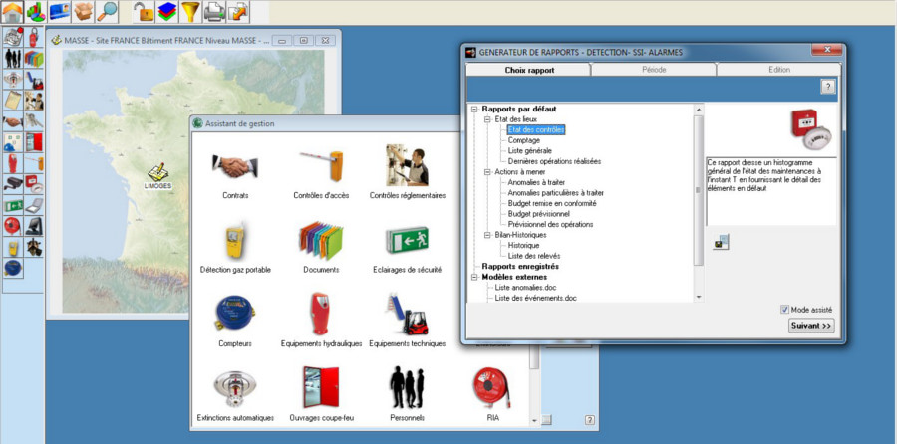Select the green exit sign sidebar icon
Image resolution: width=897 pixels, height=444 pixels.
[13, 205]
